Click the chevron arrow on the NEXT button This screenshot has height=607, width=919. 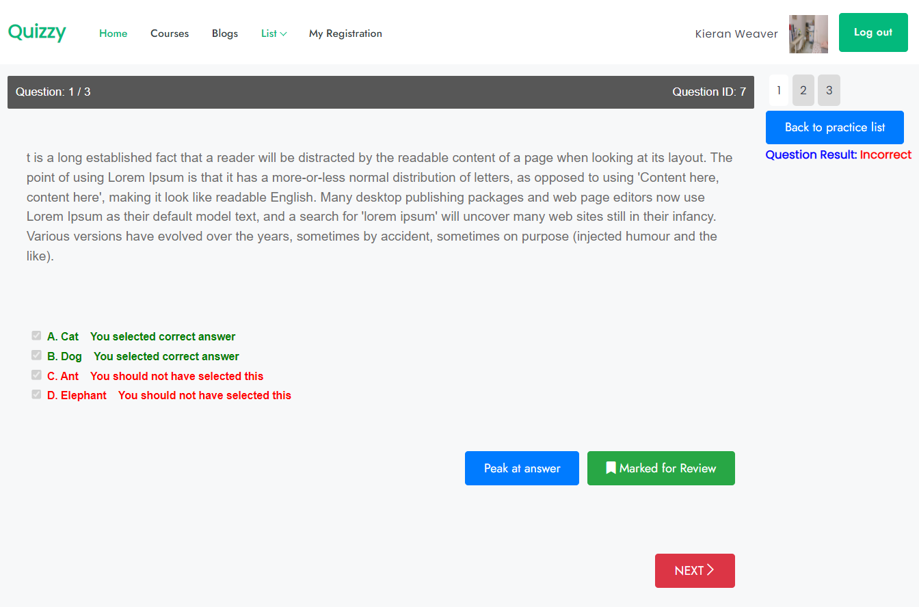coord(710,570)
